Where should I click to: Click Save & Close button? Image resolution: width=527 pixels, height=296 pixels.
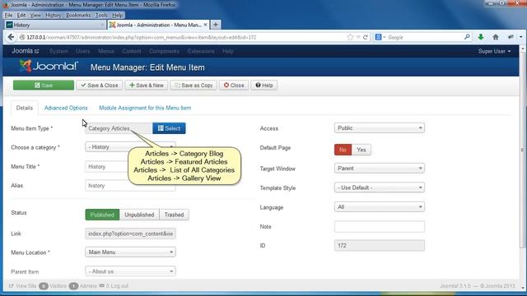point(100,86)
